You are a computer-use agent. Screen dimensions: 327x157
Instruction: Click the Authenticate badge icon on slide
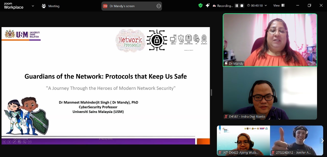[204, 39]
